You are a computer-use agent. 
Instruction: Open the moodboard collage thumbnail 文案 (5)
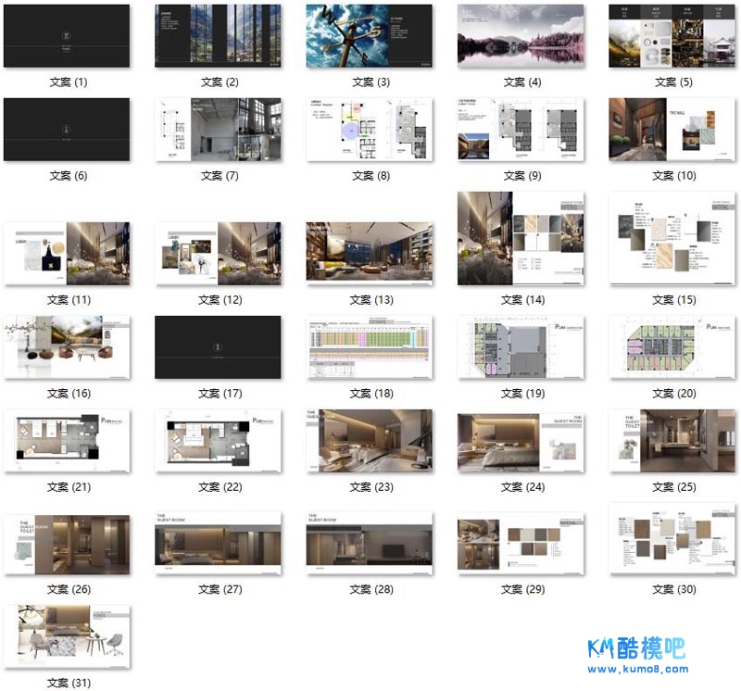click(672, 36)
